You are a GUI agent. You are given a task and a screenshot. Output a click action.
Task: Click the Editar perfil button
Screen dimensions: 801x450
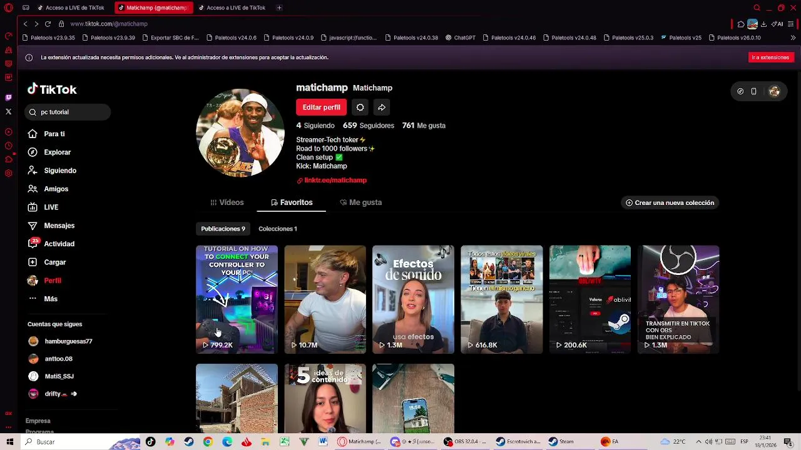pos(321,107)
